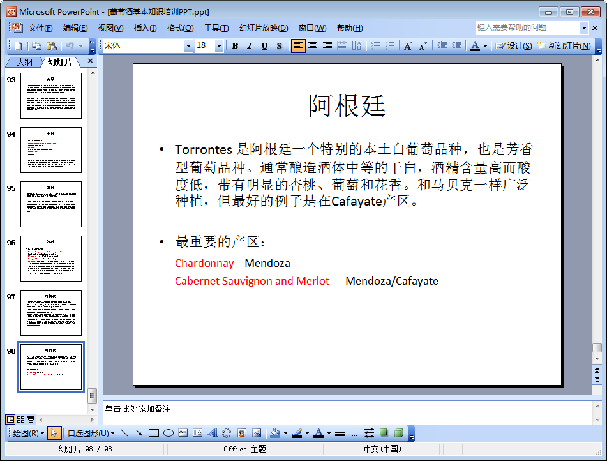
Task: Apply font color on formatting toolbar
Action: (x=475, y=46)
